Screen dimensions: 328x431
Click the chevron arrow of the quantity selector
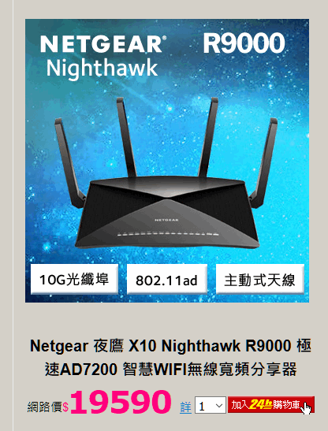click(219, 406)
